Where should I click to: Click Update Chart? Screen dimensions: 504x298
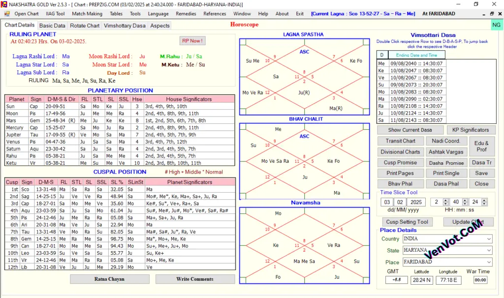point(468,222)
